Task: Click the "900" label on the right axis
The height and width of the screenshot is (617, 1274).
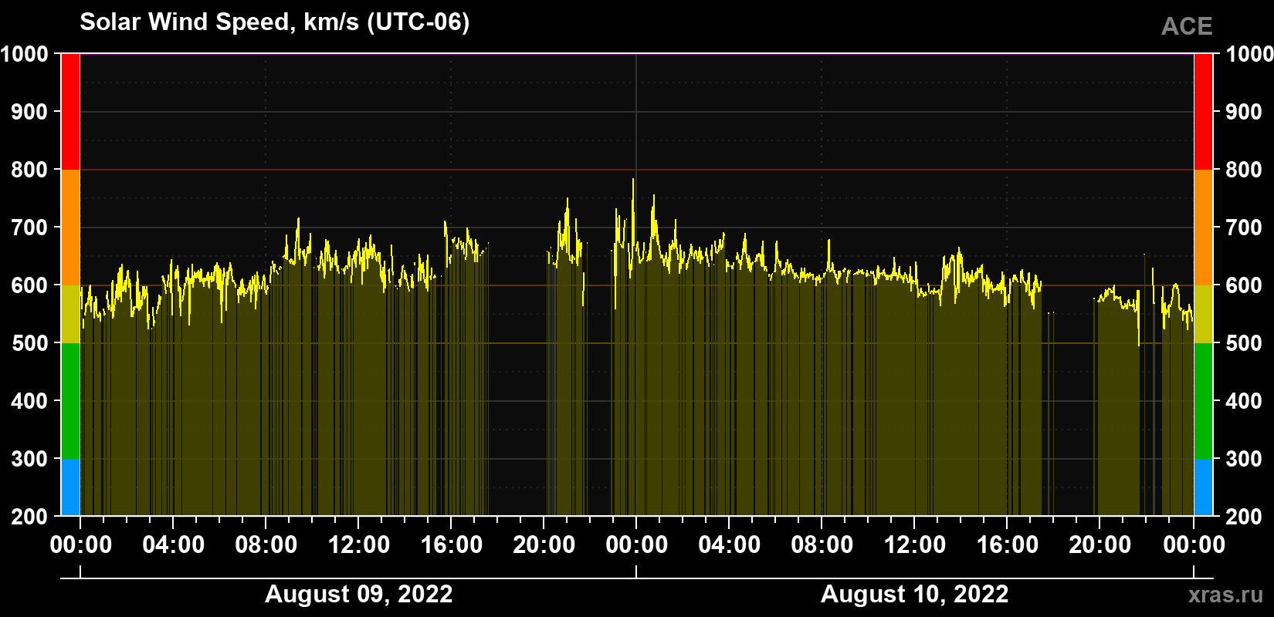Action: [1244, 112]
